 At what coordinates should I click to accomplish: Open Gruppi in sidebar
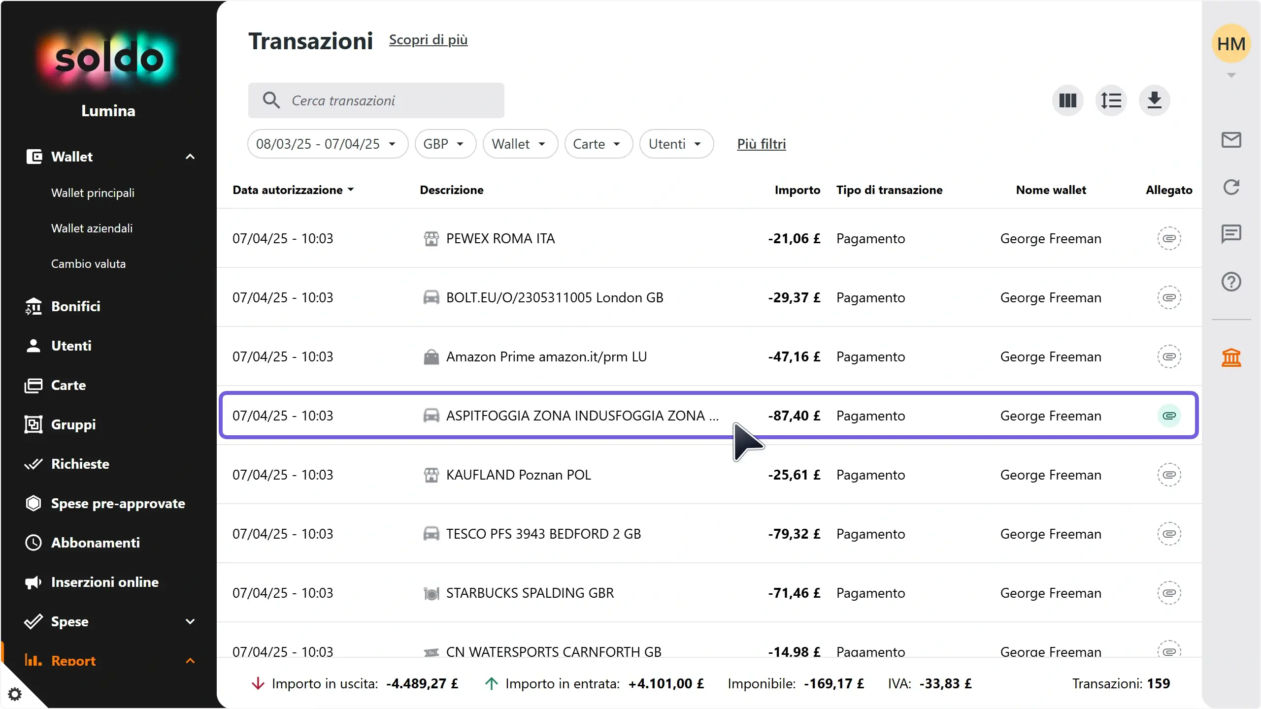click(x=73, y=424)
